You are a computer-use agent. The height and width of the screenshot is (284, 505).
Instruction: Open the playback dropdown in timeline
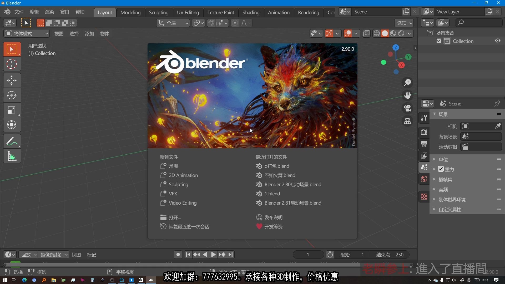click(x=28, y=255)
